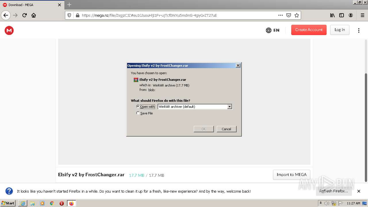Show hidden system tray icons arrow
The height and width of the screenshot is (207, 368).
[x=321, y=203]
